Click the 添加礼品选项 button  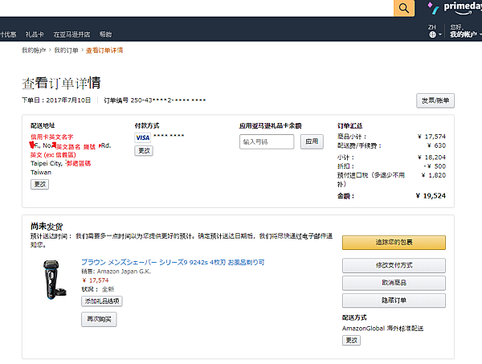(102, 301)
